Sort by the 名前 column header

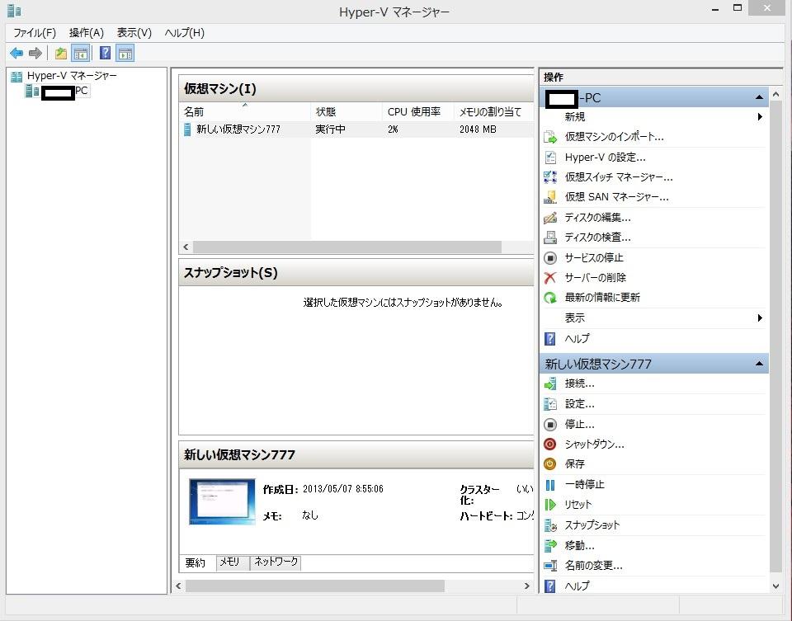pos(244,111)
